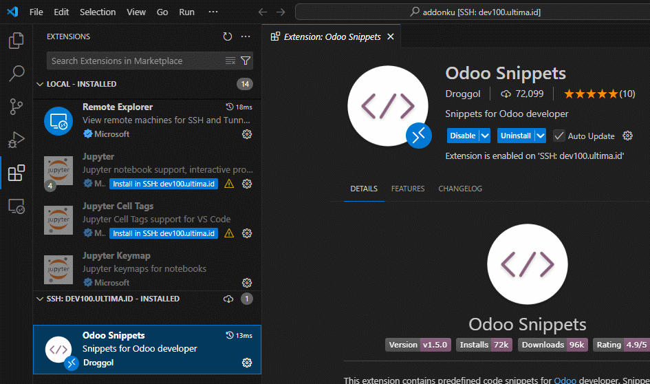This screenshot has width=650, height=384.
Task: Open the title bar overflow menu ellipsis
Action: [213, 12]
